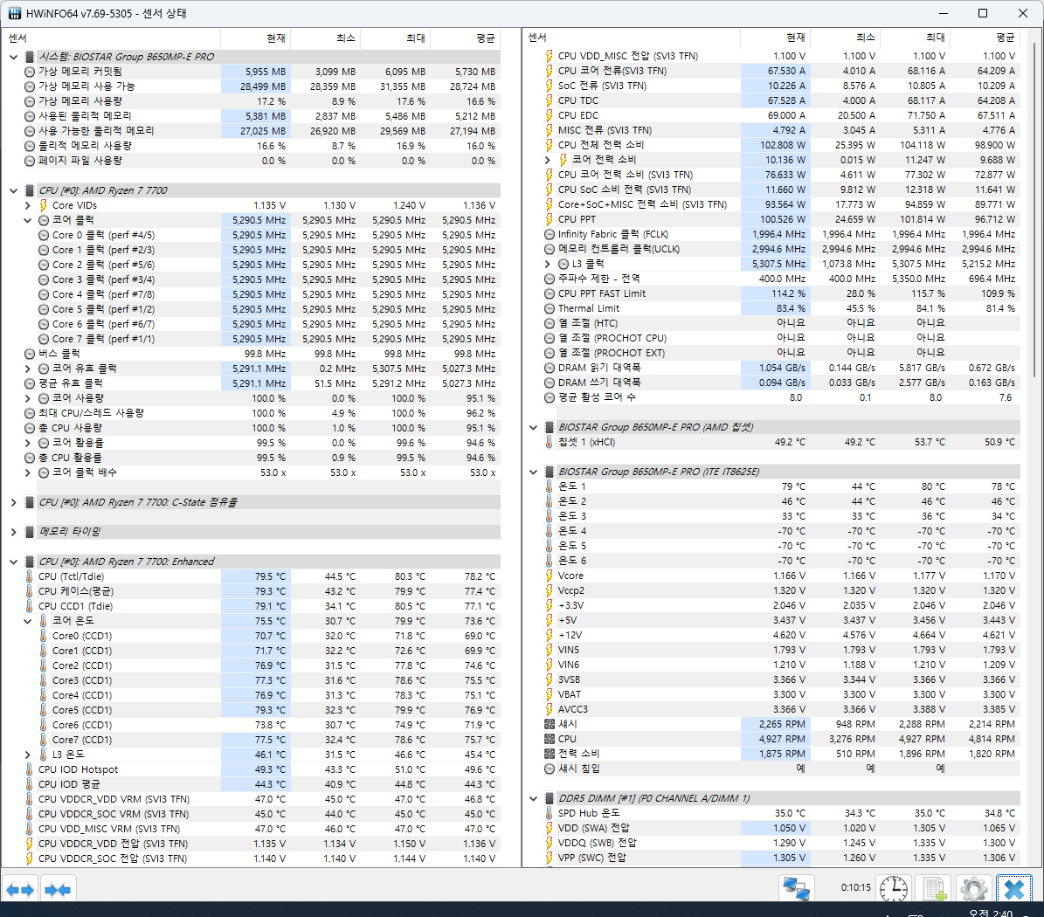Screen dimensions: 1044x917
Task: Select the CPU IOD Hotspot row
Action: click(261, 769)
